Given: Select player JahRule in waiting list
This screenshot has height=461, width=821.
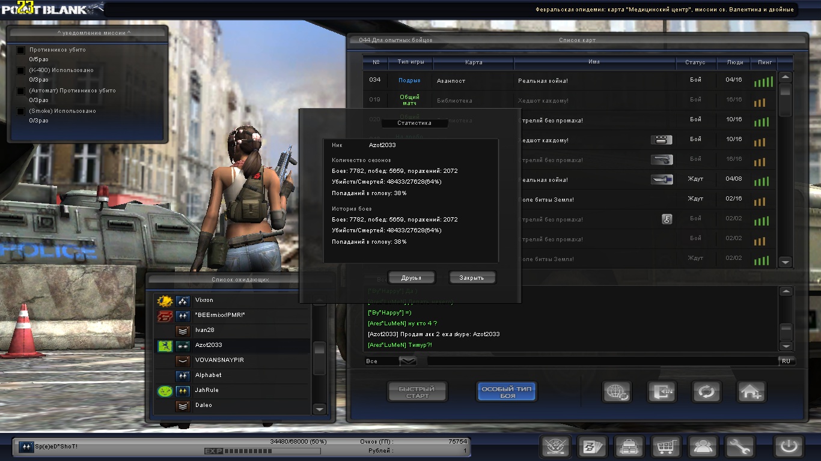Looking at the screenshot, I should point(232,390).
